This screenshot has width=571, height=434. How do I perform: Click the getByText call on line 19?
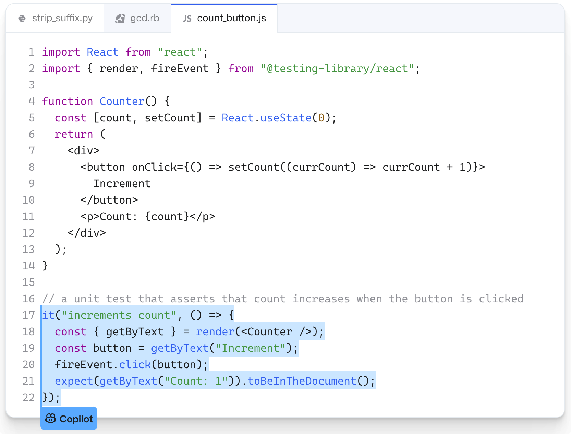[180, 348]
